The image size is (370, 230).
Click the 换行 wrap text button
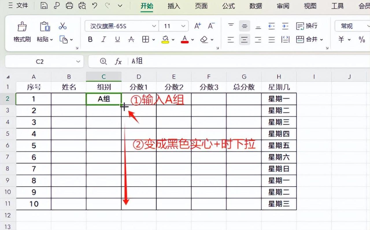(x=307, y=26)
